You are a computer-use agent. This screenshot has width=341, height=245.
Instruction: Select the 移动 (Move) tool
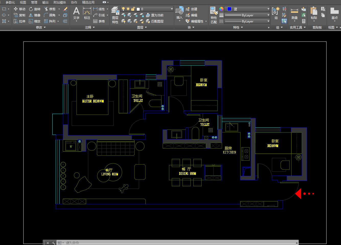pos(20,9)
